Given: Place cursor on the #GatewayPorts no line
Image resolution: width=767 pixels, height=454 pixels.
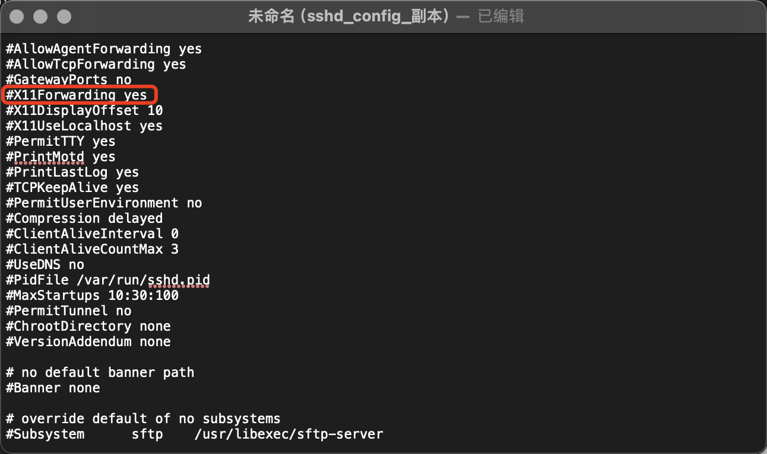Looking at the screenshot, I should coord(68,79).
